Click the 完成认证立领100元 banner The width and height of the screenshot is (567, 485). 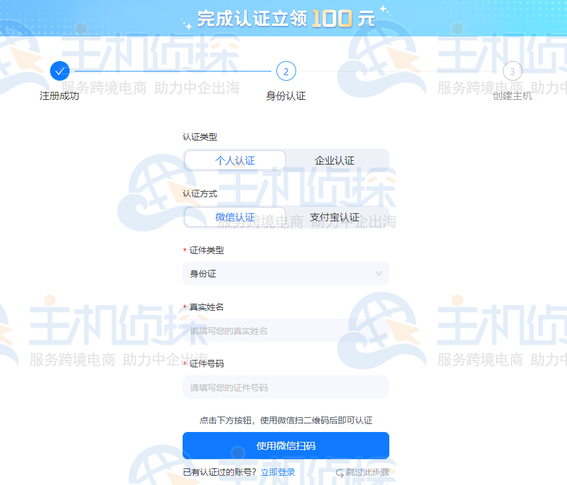click(x=284, y=17)
